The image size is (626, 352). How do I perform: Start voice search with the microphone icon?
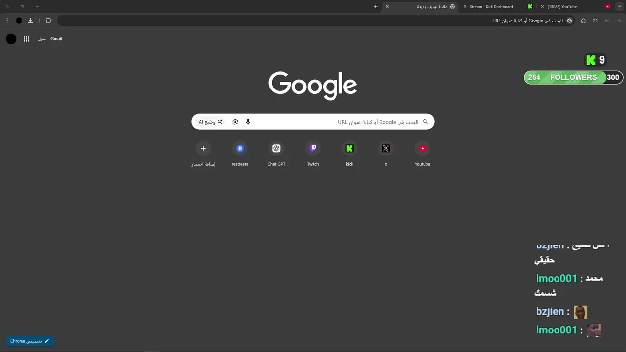click(248, 122)
